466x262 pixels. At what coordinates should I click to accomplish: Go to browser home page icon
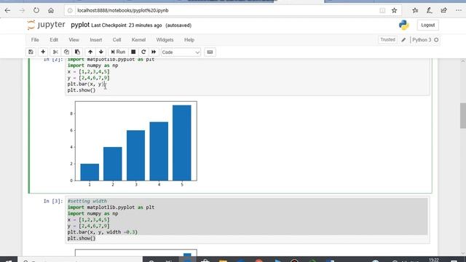point(51,10)
